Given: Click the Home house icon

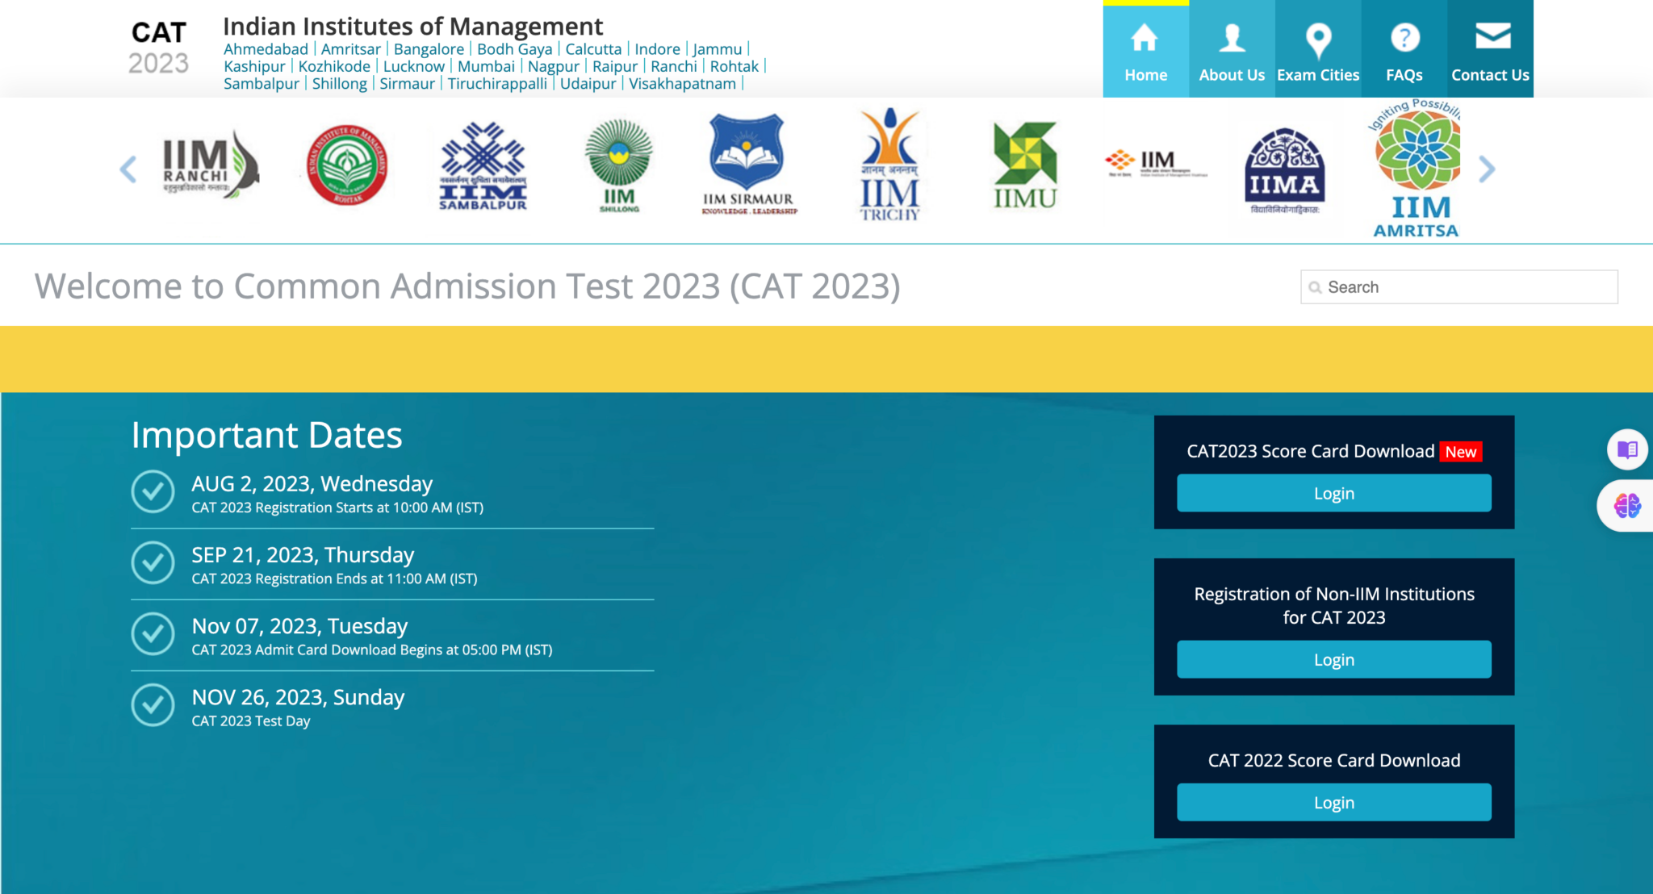Looking at the screenshot, I should [x=1145, y=38].
